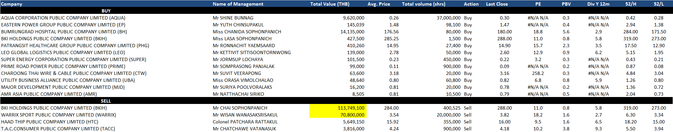Viewport: 673px width, 132px height.
Task: Select the SELL section divider row
Action: pyautogui.click(x=106, y=101)
